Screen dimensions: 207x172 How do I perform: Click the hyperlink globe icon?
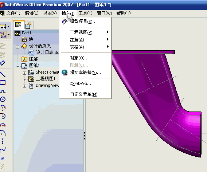pos(65,73)
